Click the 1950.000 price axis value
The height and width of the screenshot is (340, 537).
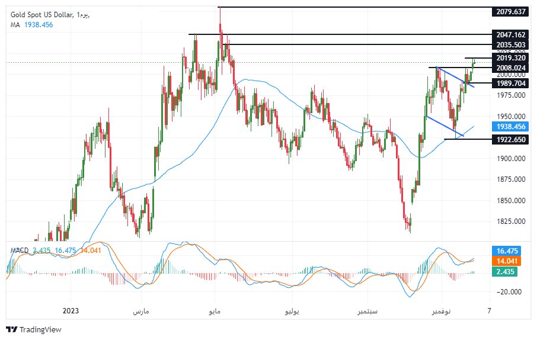click(x=511, y=117)
